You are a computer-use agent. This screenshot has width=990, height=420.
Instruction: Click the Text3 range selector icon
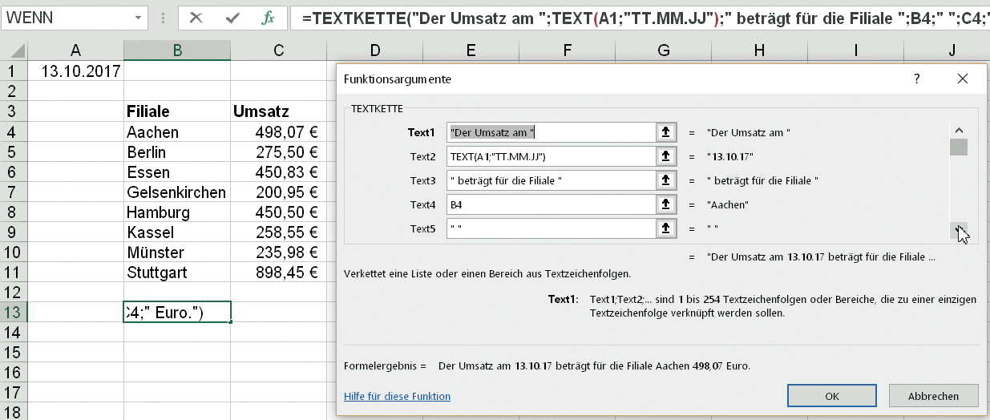(x=665, y=180)
